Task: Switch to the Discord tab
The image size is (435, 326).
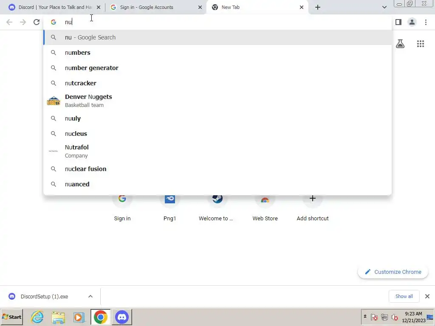Action: pos(54,7)
